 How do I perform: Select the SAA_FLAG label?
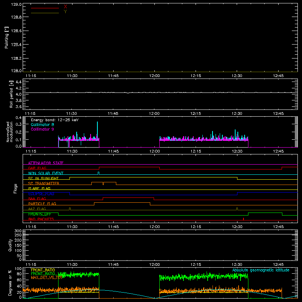tap(37, 199)
